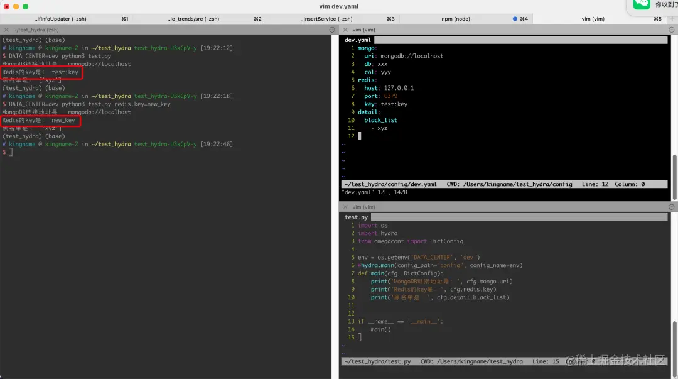This screenshot has width=678, height=379.
Task: Click the 'import hydra' line in test.py
Action: pos(377,233)
